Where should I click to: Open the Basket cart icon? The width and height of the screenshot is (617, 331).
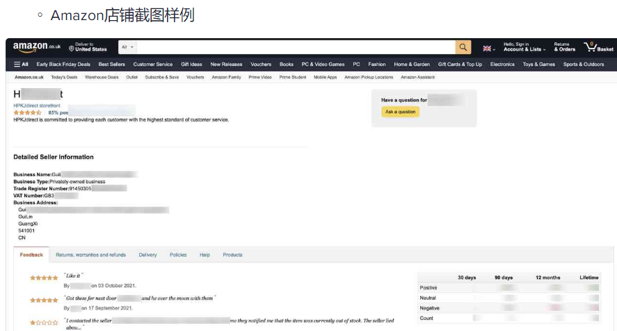click(598, 47)
